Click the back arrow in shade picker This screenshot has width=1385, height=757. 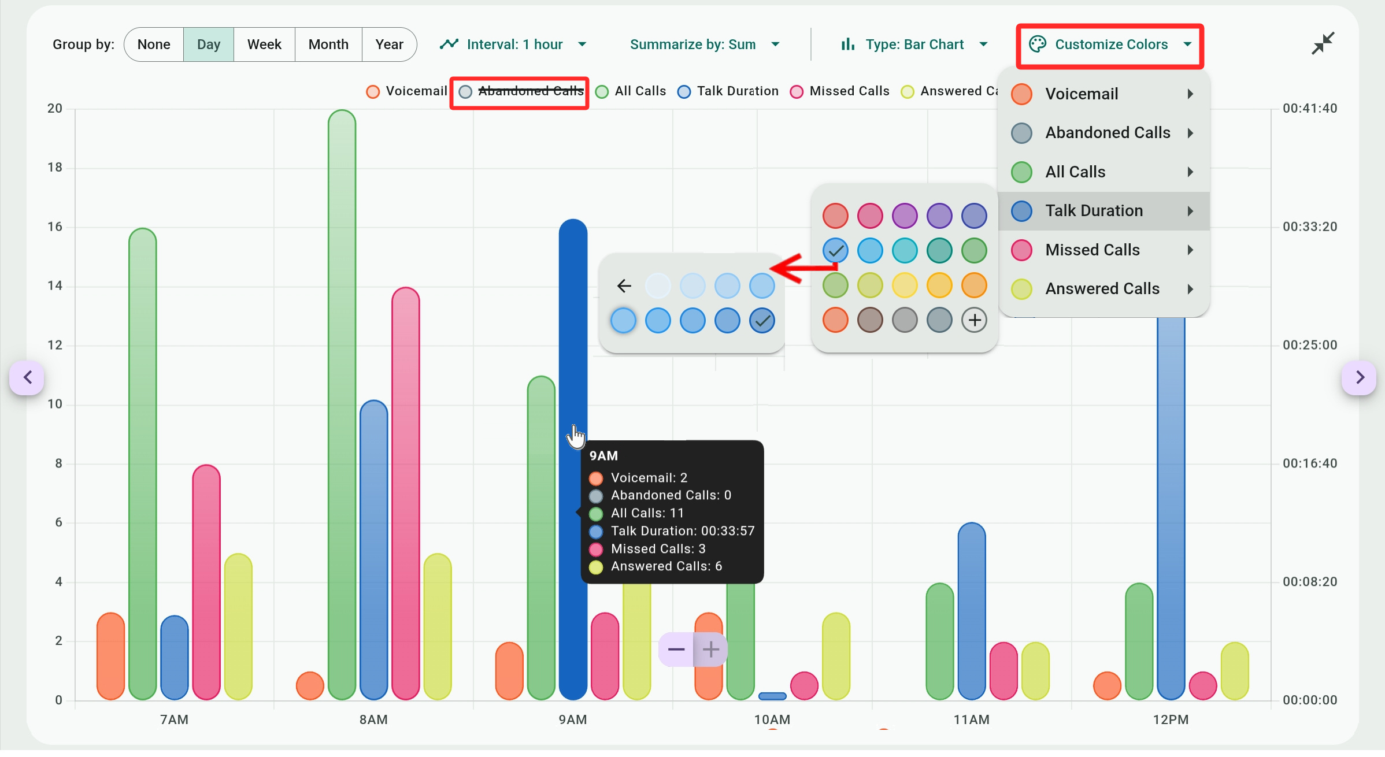[624, 285]
